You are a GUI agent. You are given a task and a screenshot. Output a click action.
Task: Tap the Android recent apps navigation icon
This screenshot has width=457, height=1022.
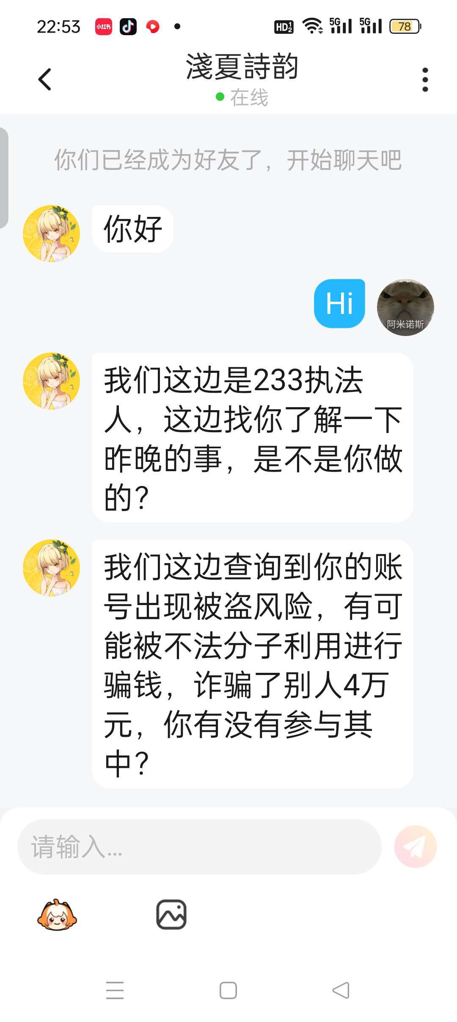coord(115,990)
